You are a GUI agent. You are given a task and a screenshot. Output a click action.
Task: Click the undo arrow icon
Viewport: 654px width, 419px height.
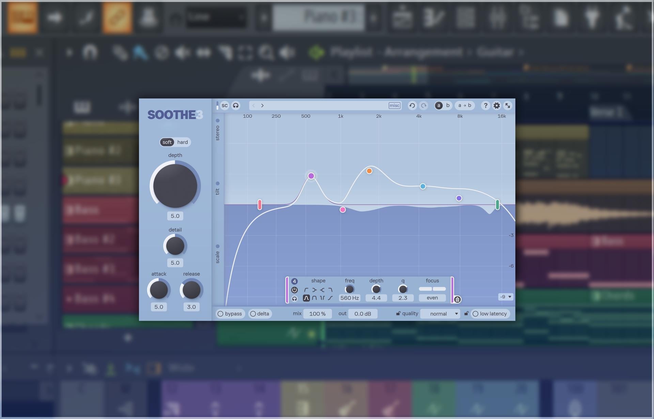(x=412, y=106)
